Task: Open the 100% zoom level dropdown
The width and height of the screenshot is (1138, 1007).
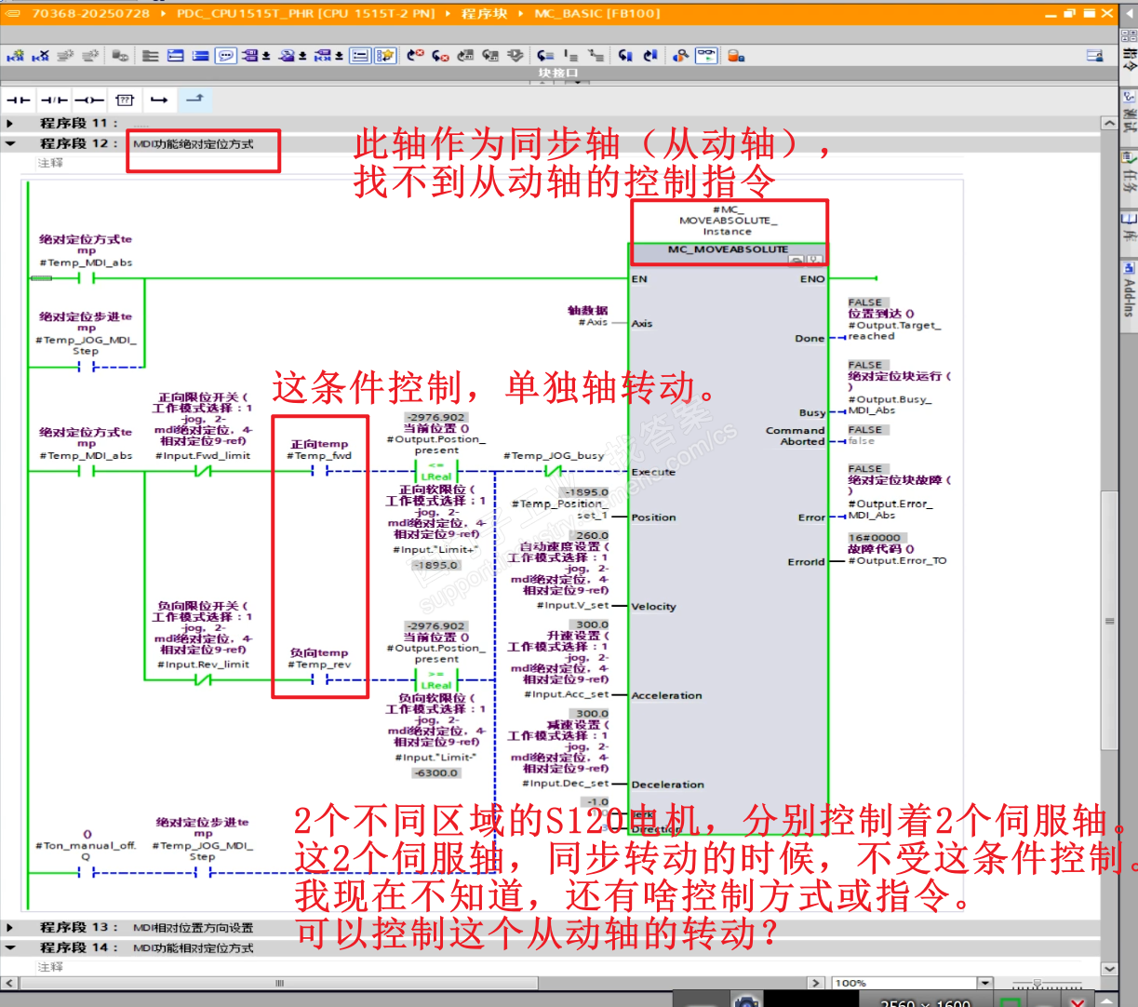Action: pos(985,983)
